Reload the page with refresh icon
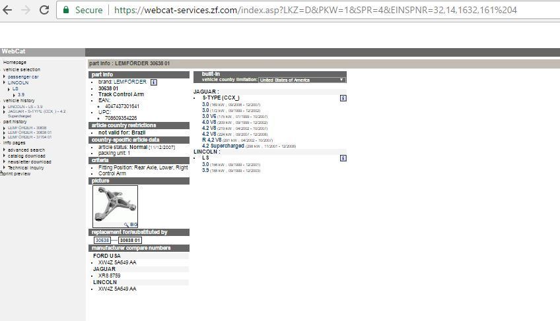This screenshot has width=560, height=321. pos(44,10)
